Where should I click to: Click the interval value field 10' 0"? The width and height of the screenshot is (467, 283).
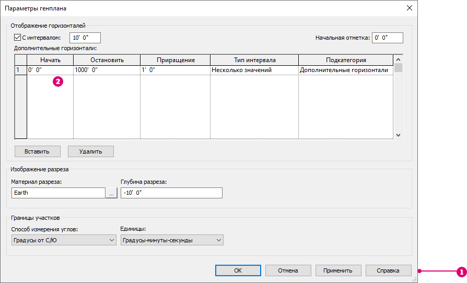pos(85,38)
